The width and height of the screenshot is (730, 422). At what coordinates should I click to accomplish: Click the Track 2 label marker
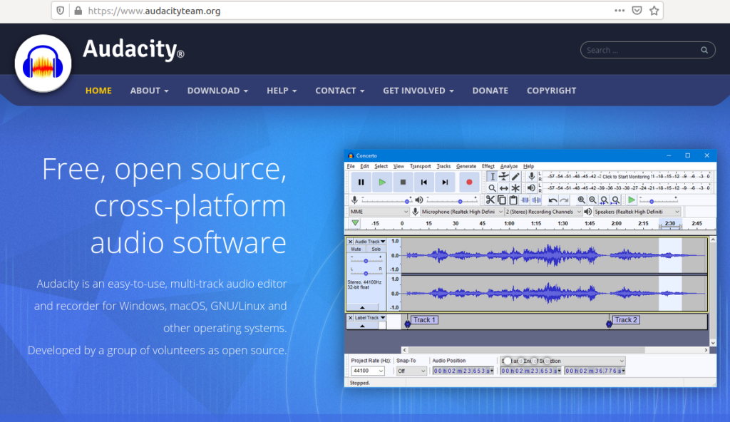tap(626, 320)
